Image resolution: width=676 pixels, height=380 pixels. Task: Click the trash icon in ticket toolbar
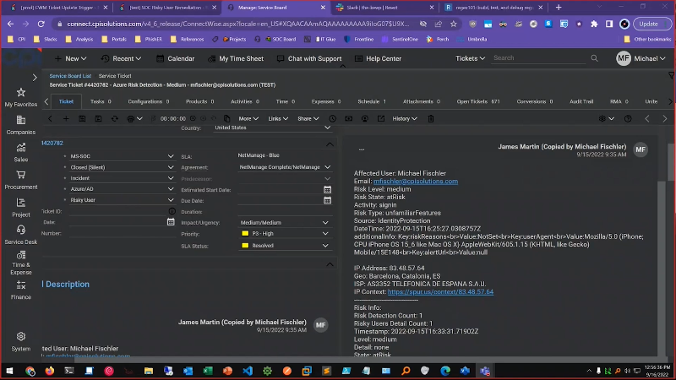click(x=433, y=119)
